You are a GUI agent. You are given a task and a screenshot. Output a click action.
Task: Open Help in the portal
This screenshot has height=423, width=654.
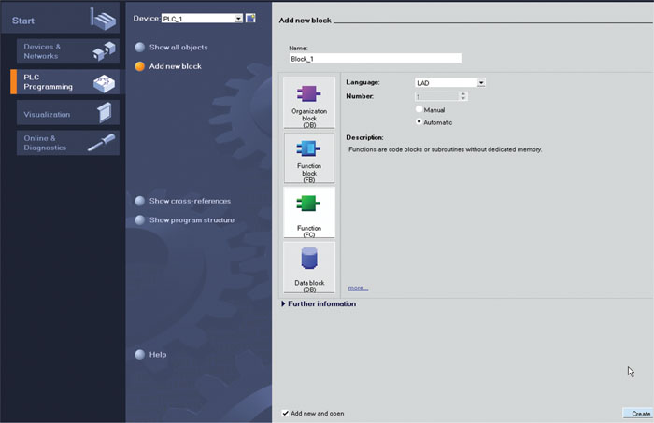pos(150,355)
